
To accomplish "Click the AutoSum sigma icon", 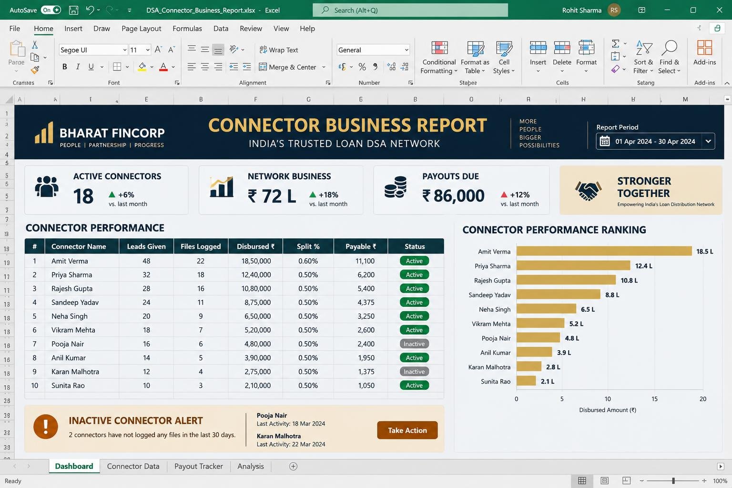I will click(615, 44).
